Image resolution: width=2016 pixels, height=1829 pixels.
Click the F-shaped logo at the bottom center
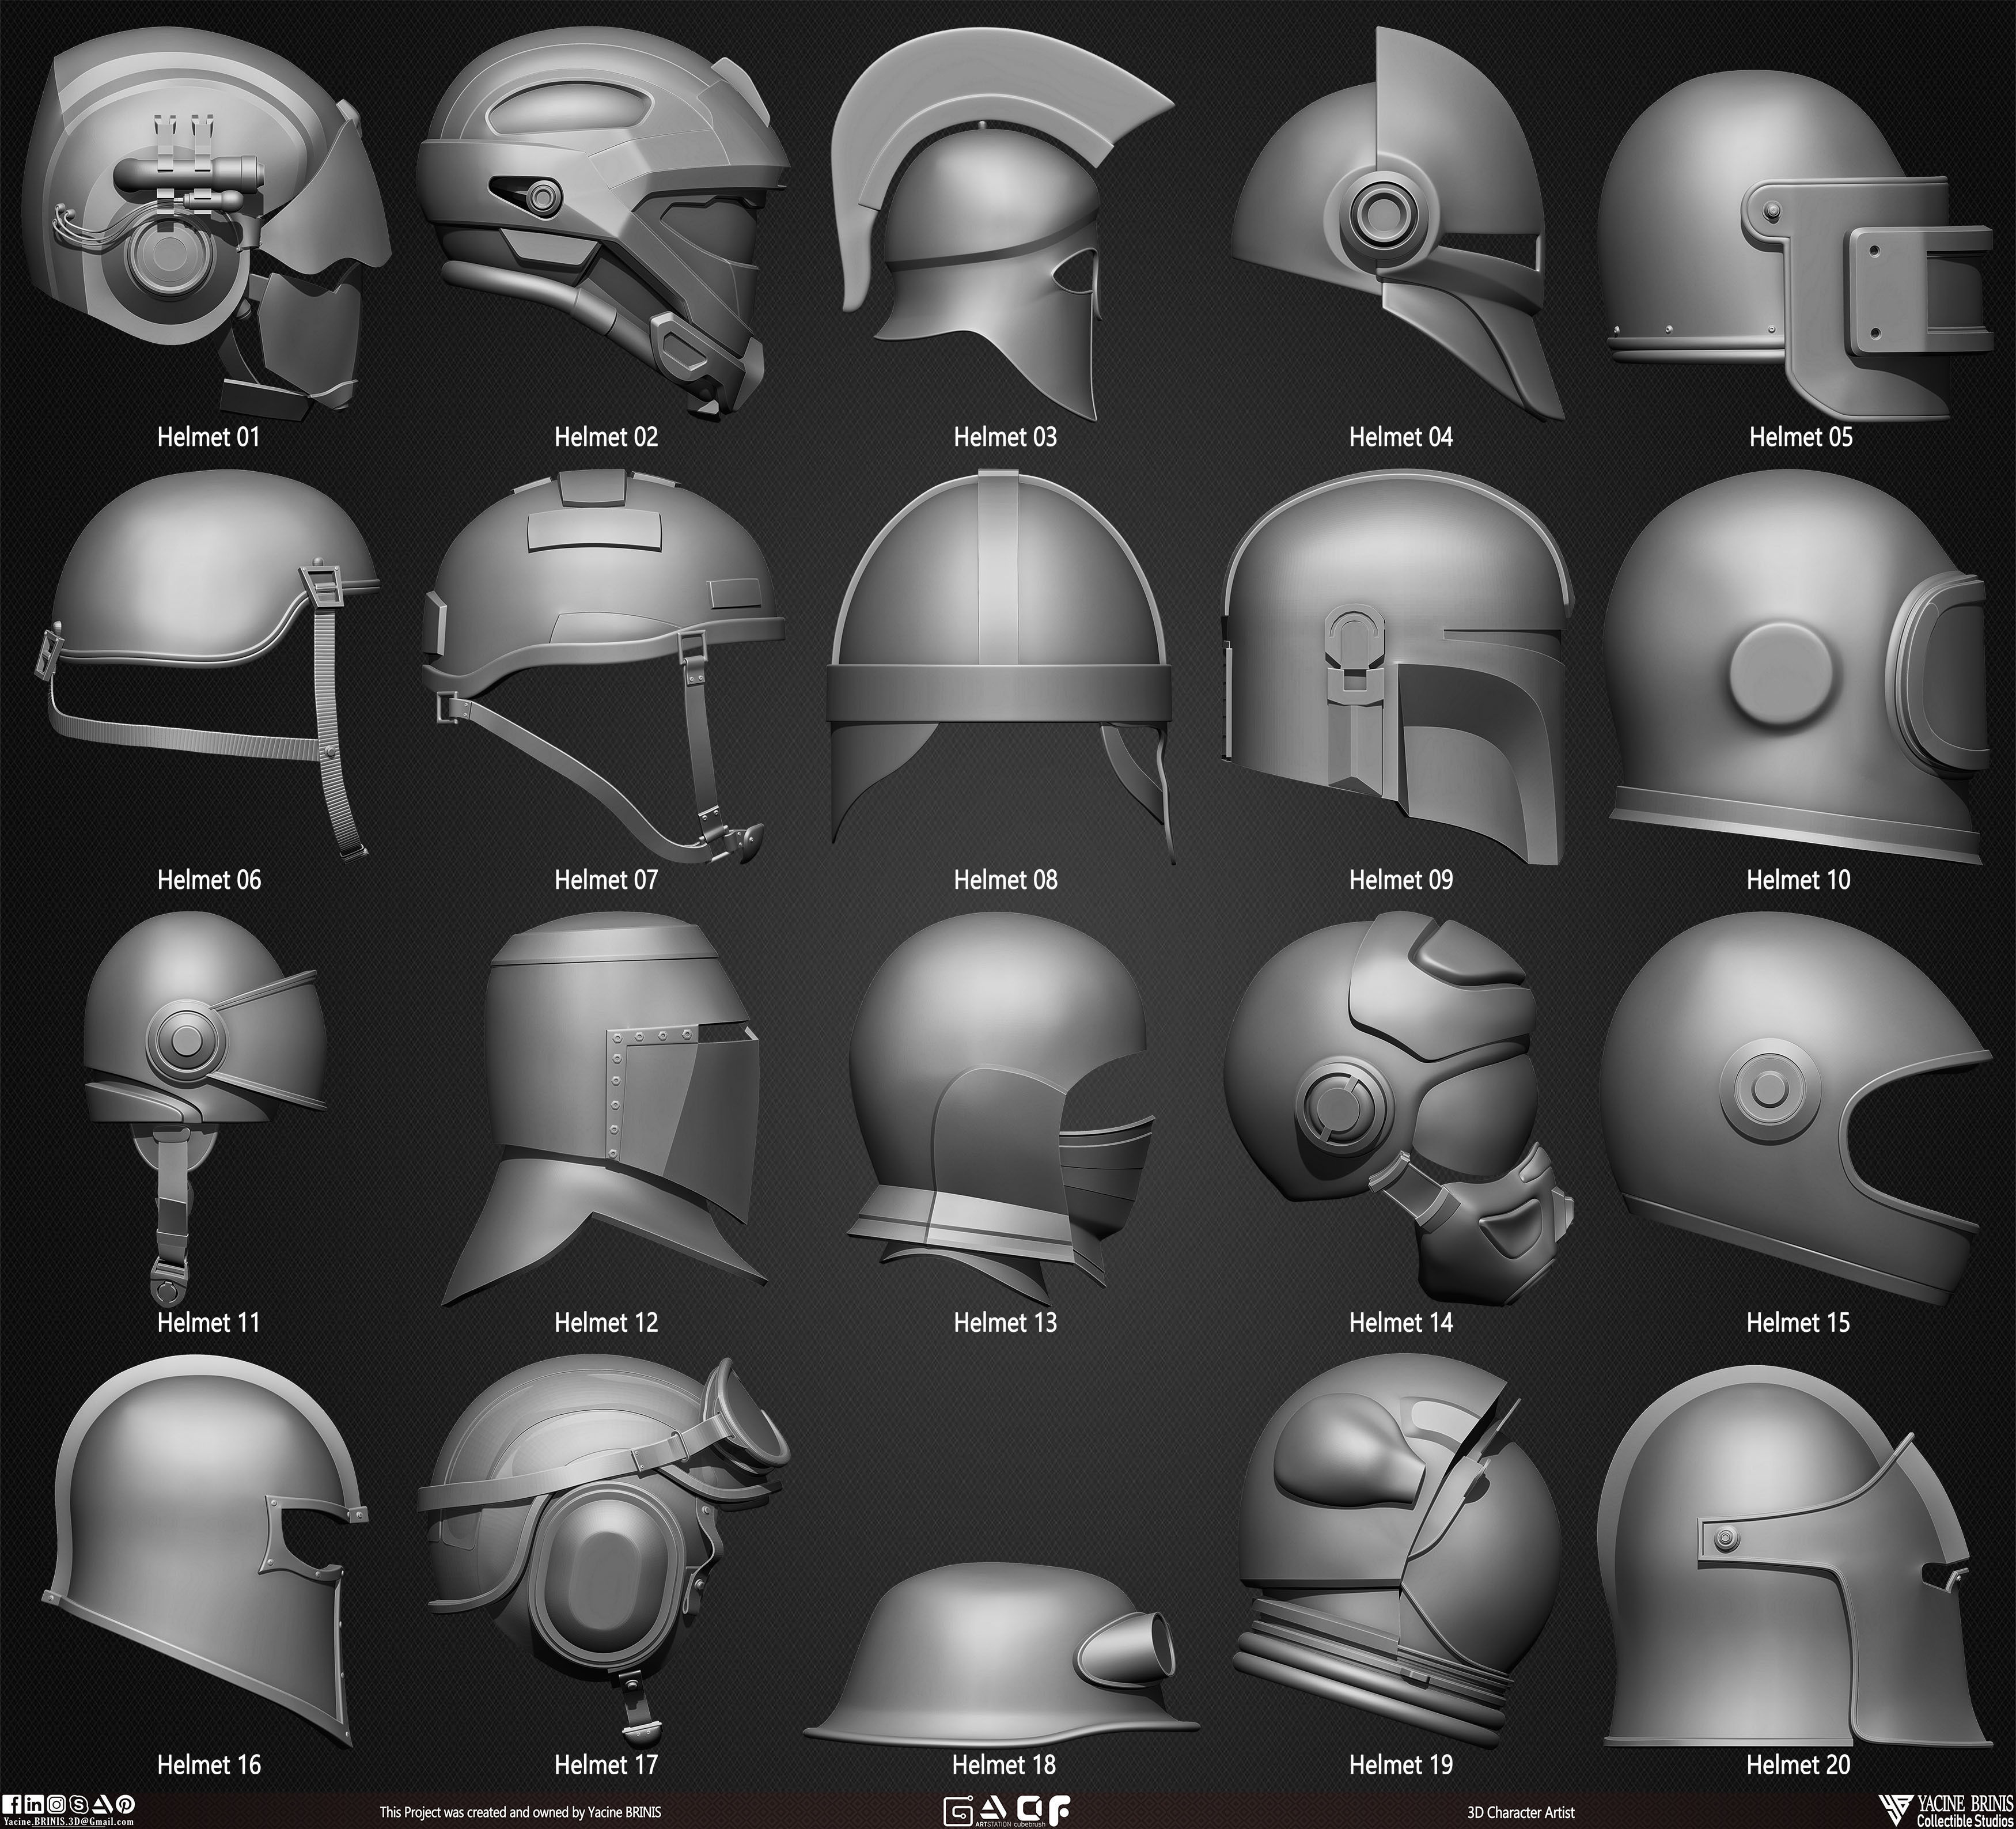[x=1059, y=1810]
